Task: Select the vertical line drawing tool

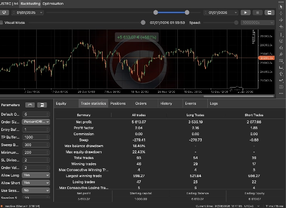Action: (281, 35)
